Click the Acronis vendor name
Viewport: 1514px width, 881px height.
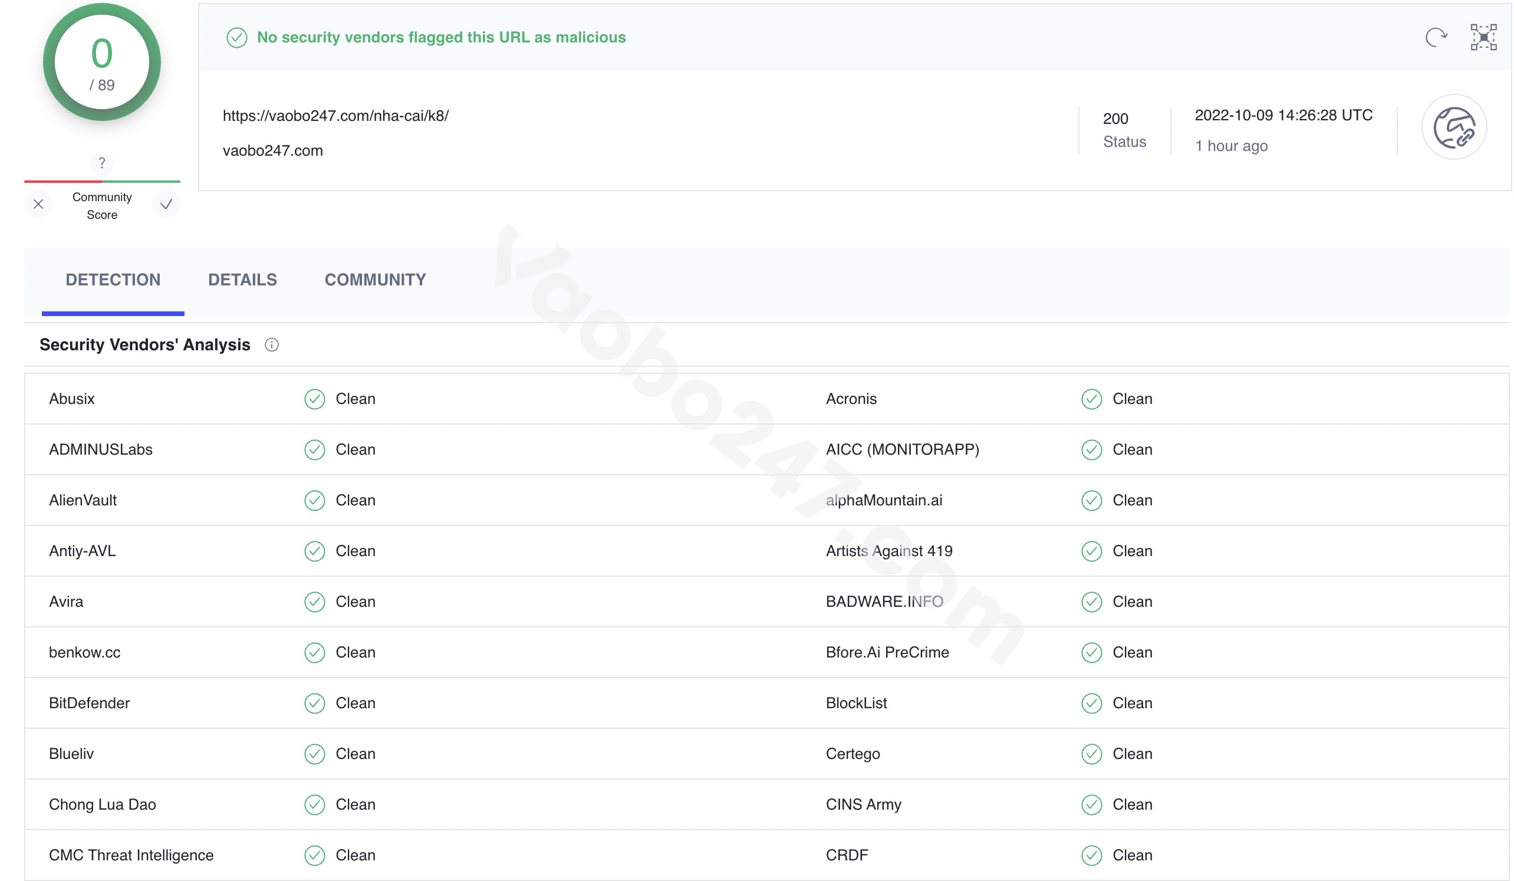851,399
